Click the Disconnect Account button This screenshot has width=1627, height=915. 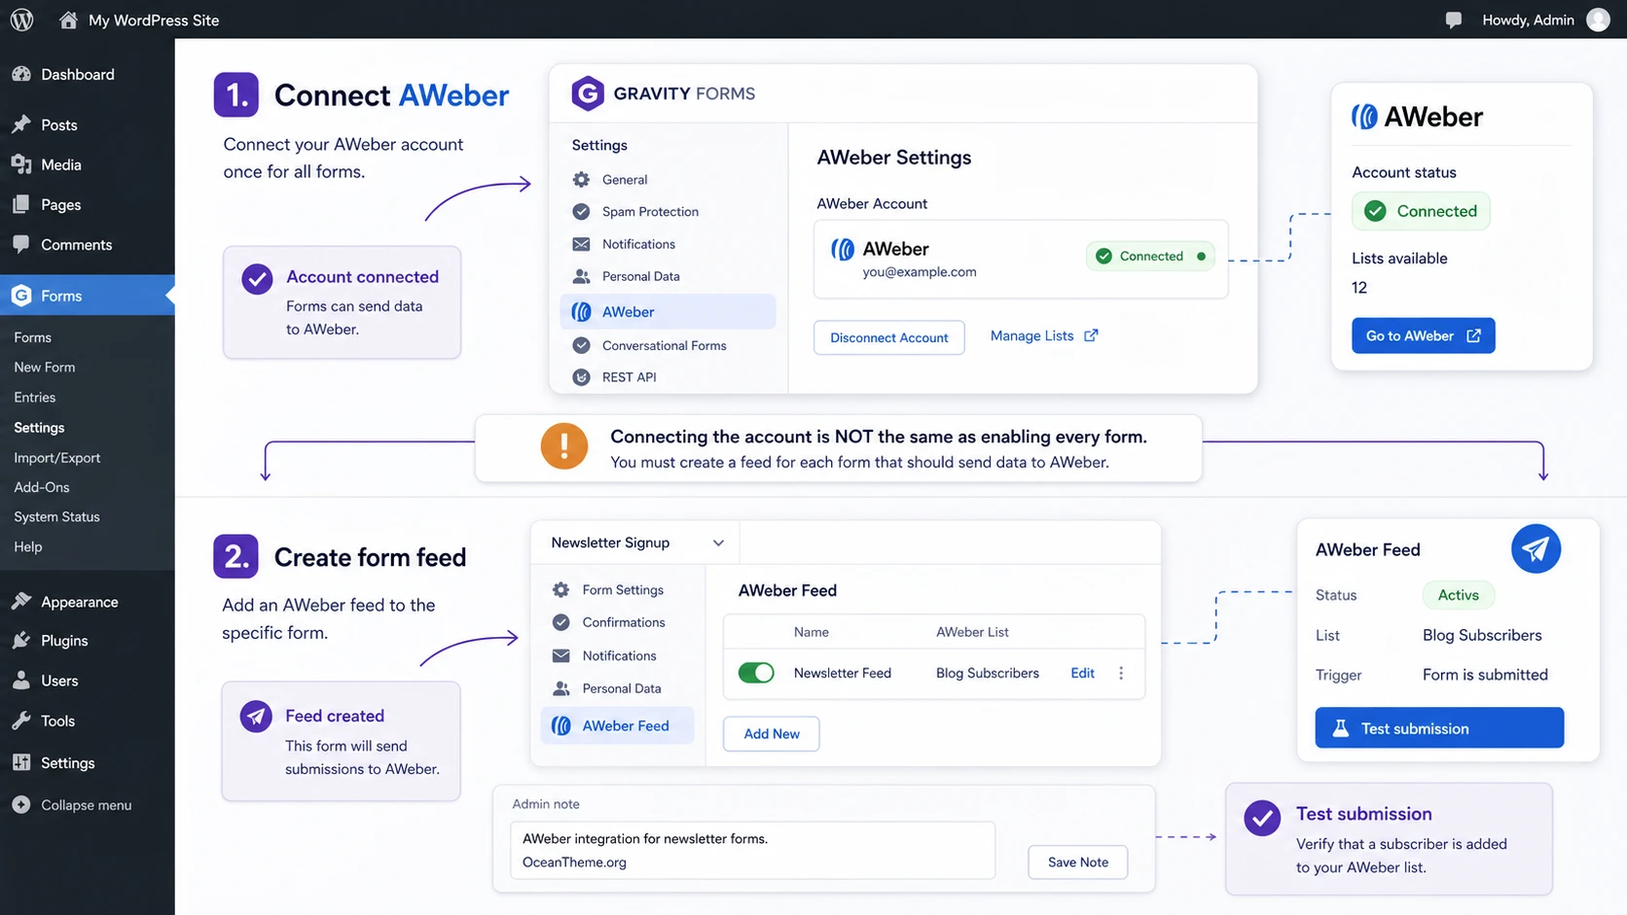pos(889,337)
